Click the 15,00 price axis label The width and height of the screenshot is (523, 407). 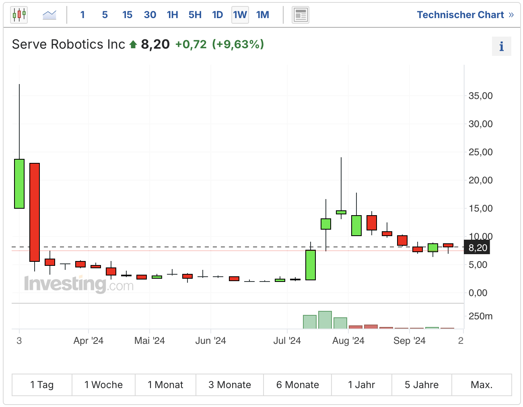pos(481,208)
